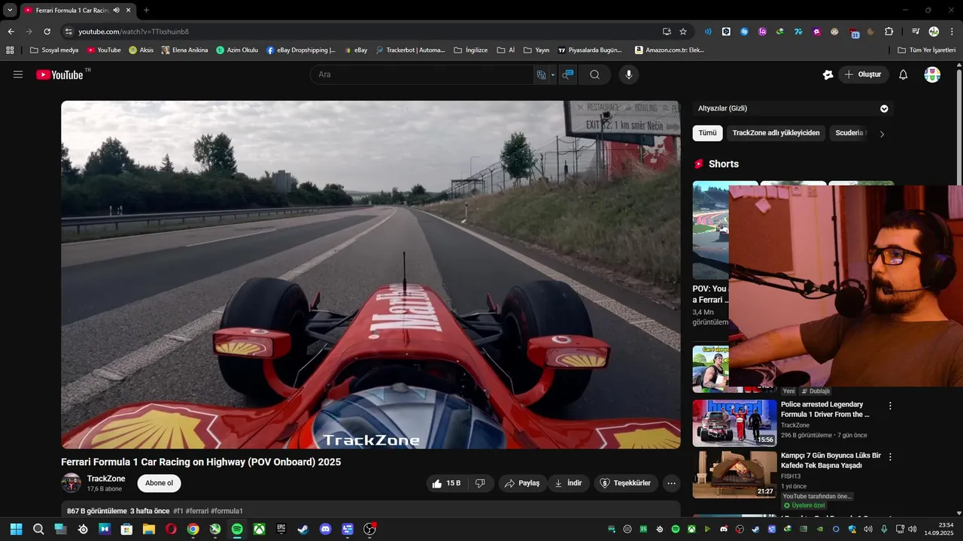Launch OBS Studio from the taskbar
This screenshot has width=963, height=541.
pos(369,529)
